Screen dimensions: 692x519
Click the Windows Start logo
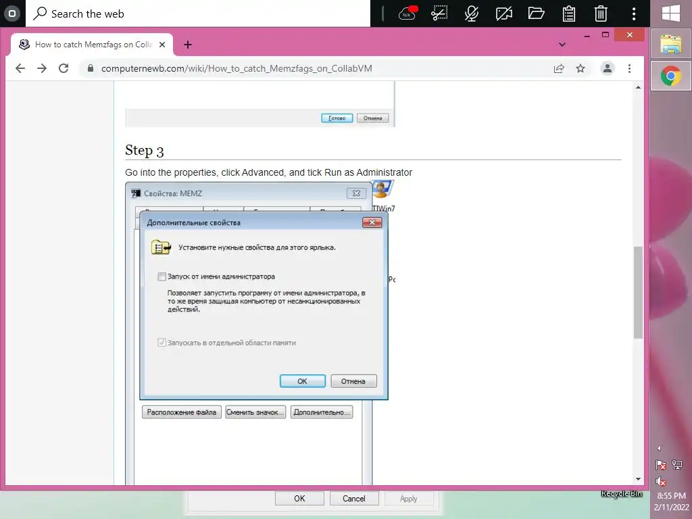point(671,14)
